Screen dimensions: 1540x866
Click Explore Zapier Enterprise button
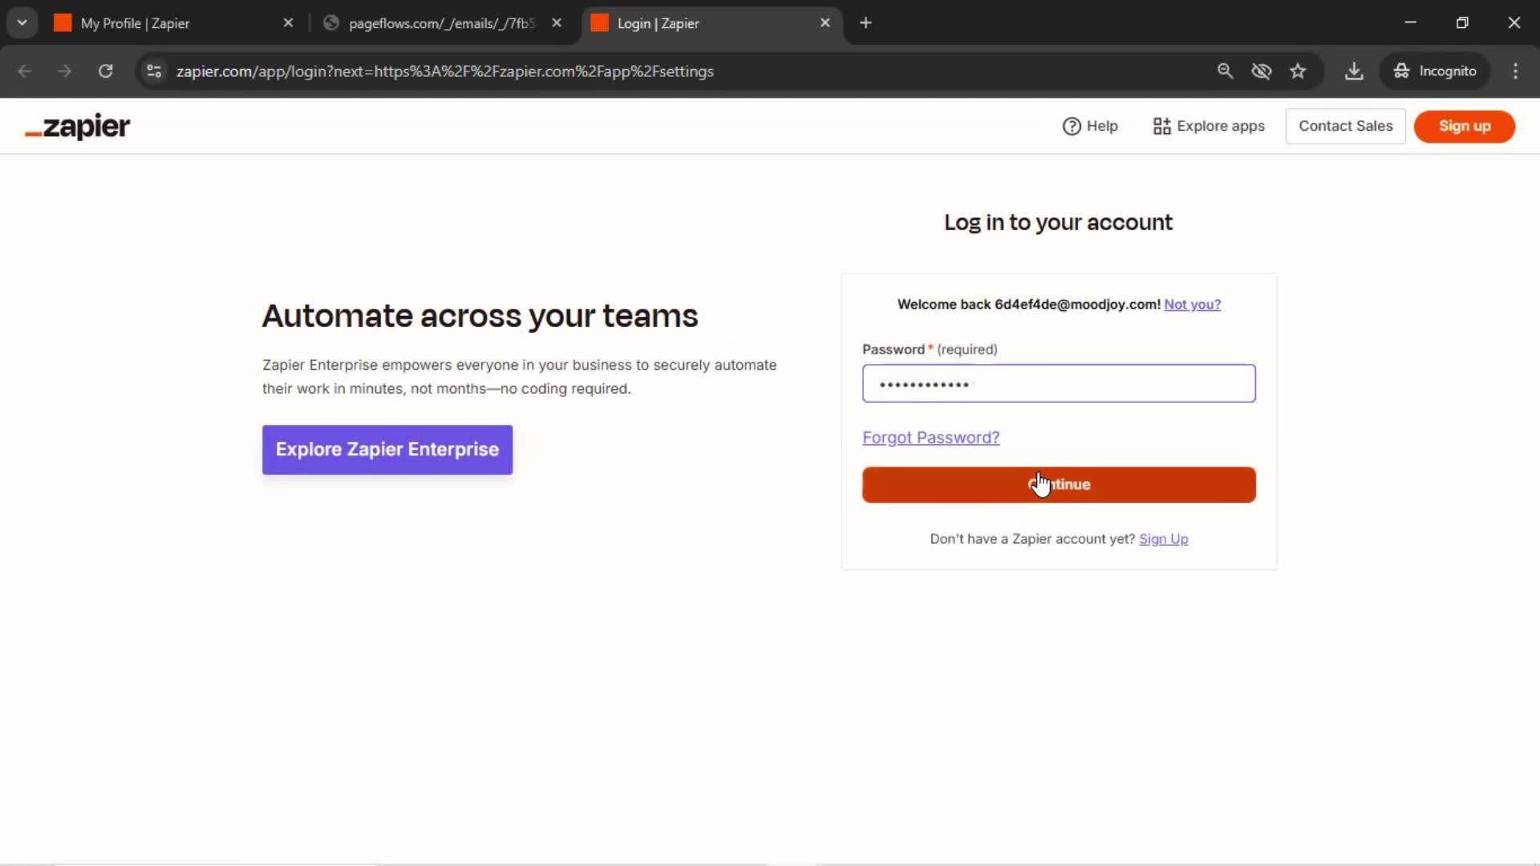coord(387,449)
